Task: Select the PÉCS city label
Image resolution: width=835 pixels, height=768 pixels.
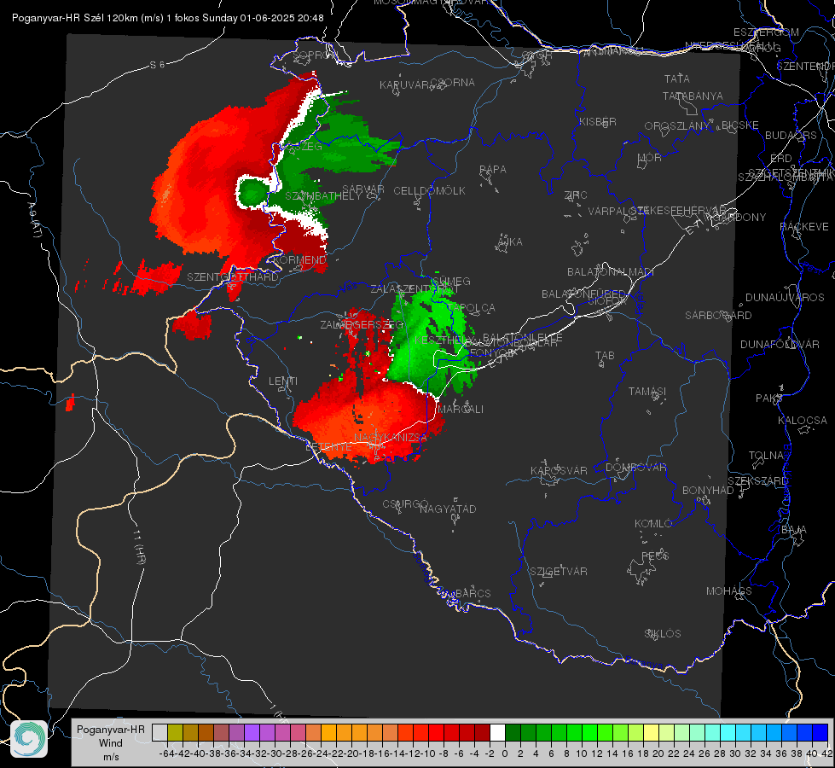Action: (654, 556)
